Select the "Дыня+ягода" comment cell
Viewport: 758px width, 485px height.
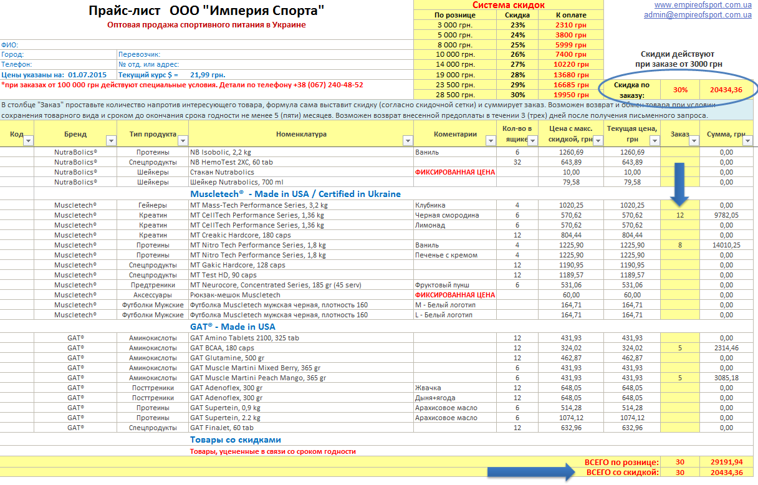[x=455, y=398]
